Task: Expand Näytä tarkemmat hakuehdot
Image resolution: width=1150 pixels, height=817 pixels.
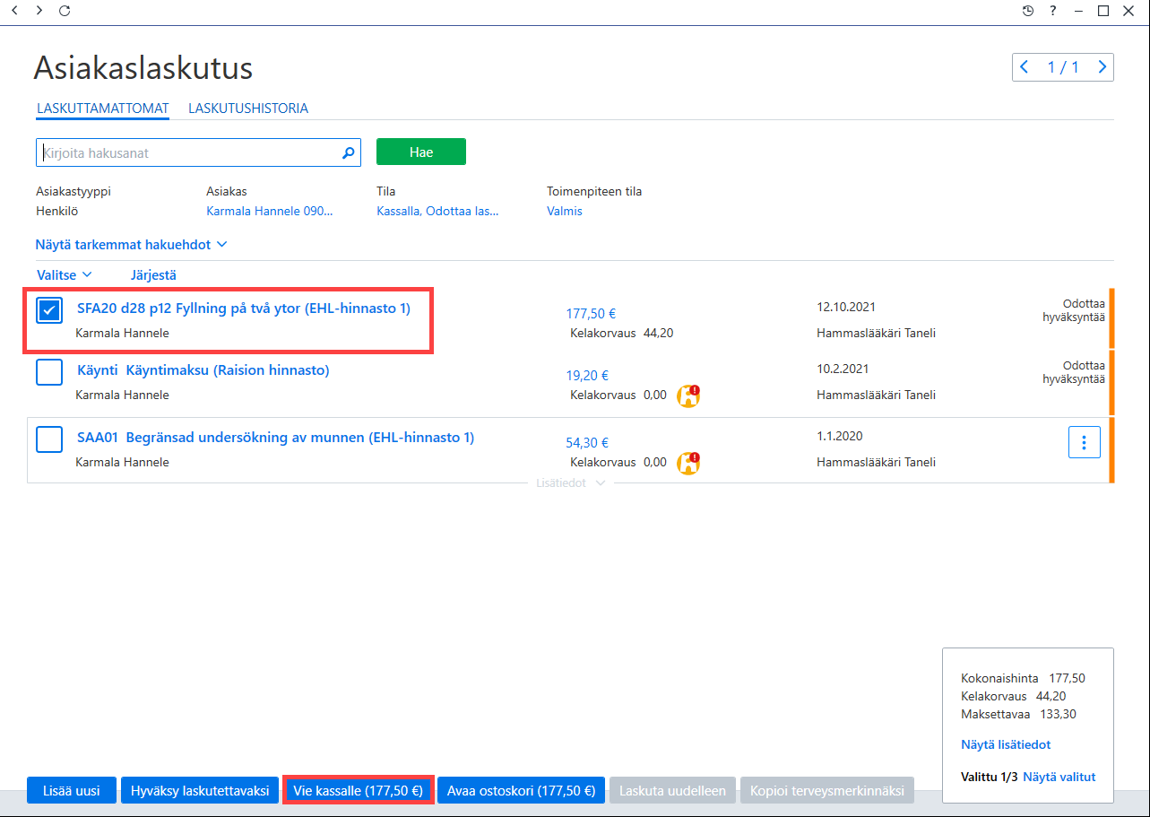Action: tap(131, 244)
